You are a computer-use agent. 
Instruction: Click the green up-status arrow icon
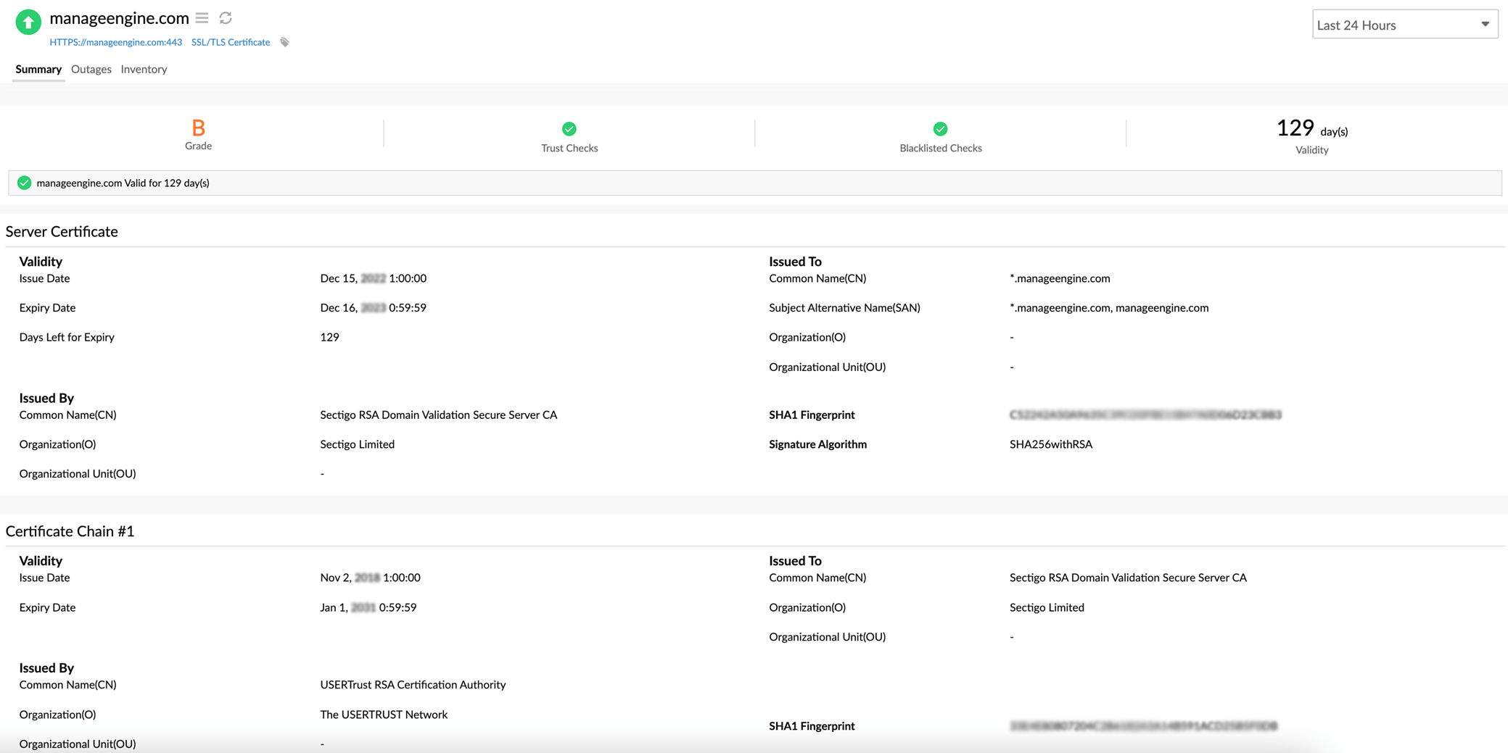pyautogui.click(x=28, y=22)
